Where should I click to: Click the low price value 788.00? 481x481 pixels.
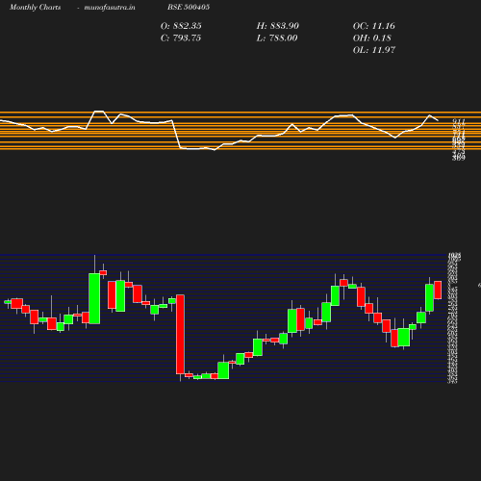pyautogui.click(x=283, y=38)
